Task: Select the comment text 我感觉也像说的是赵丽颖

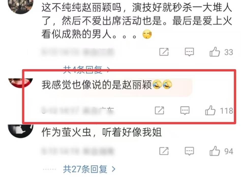Action: 97,85
